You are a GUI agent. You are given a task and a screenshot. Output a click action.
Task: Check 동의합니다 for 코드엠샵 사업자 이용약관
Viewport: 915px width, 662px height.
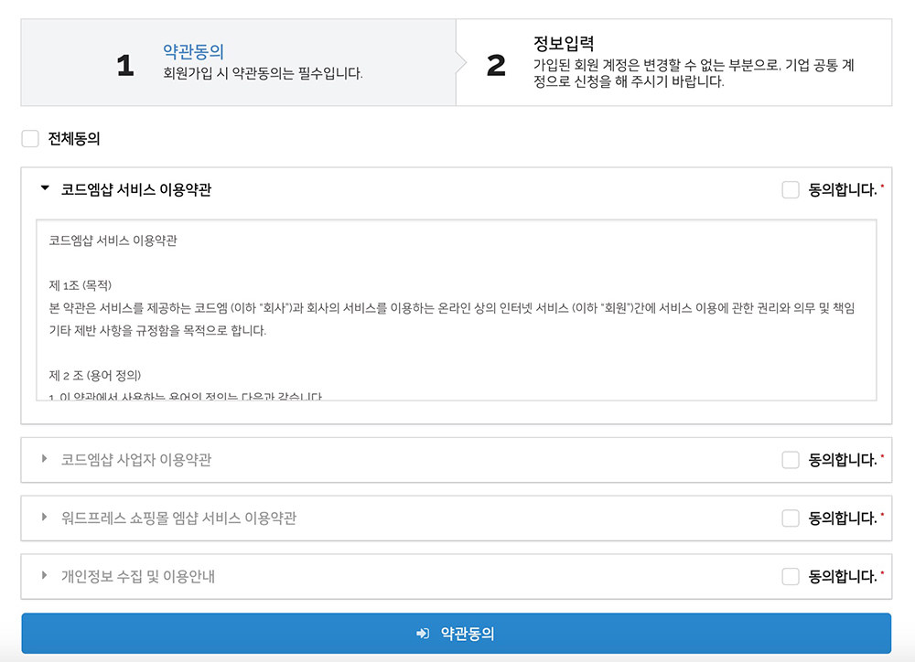click(x=790, y=459)
